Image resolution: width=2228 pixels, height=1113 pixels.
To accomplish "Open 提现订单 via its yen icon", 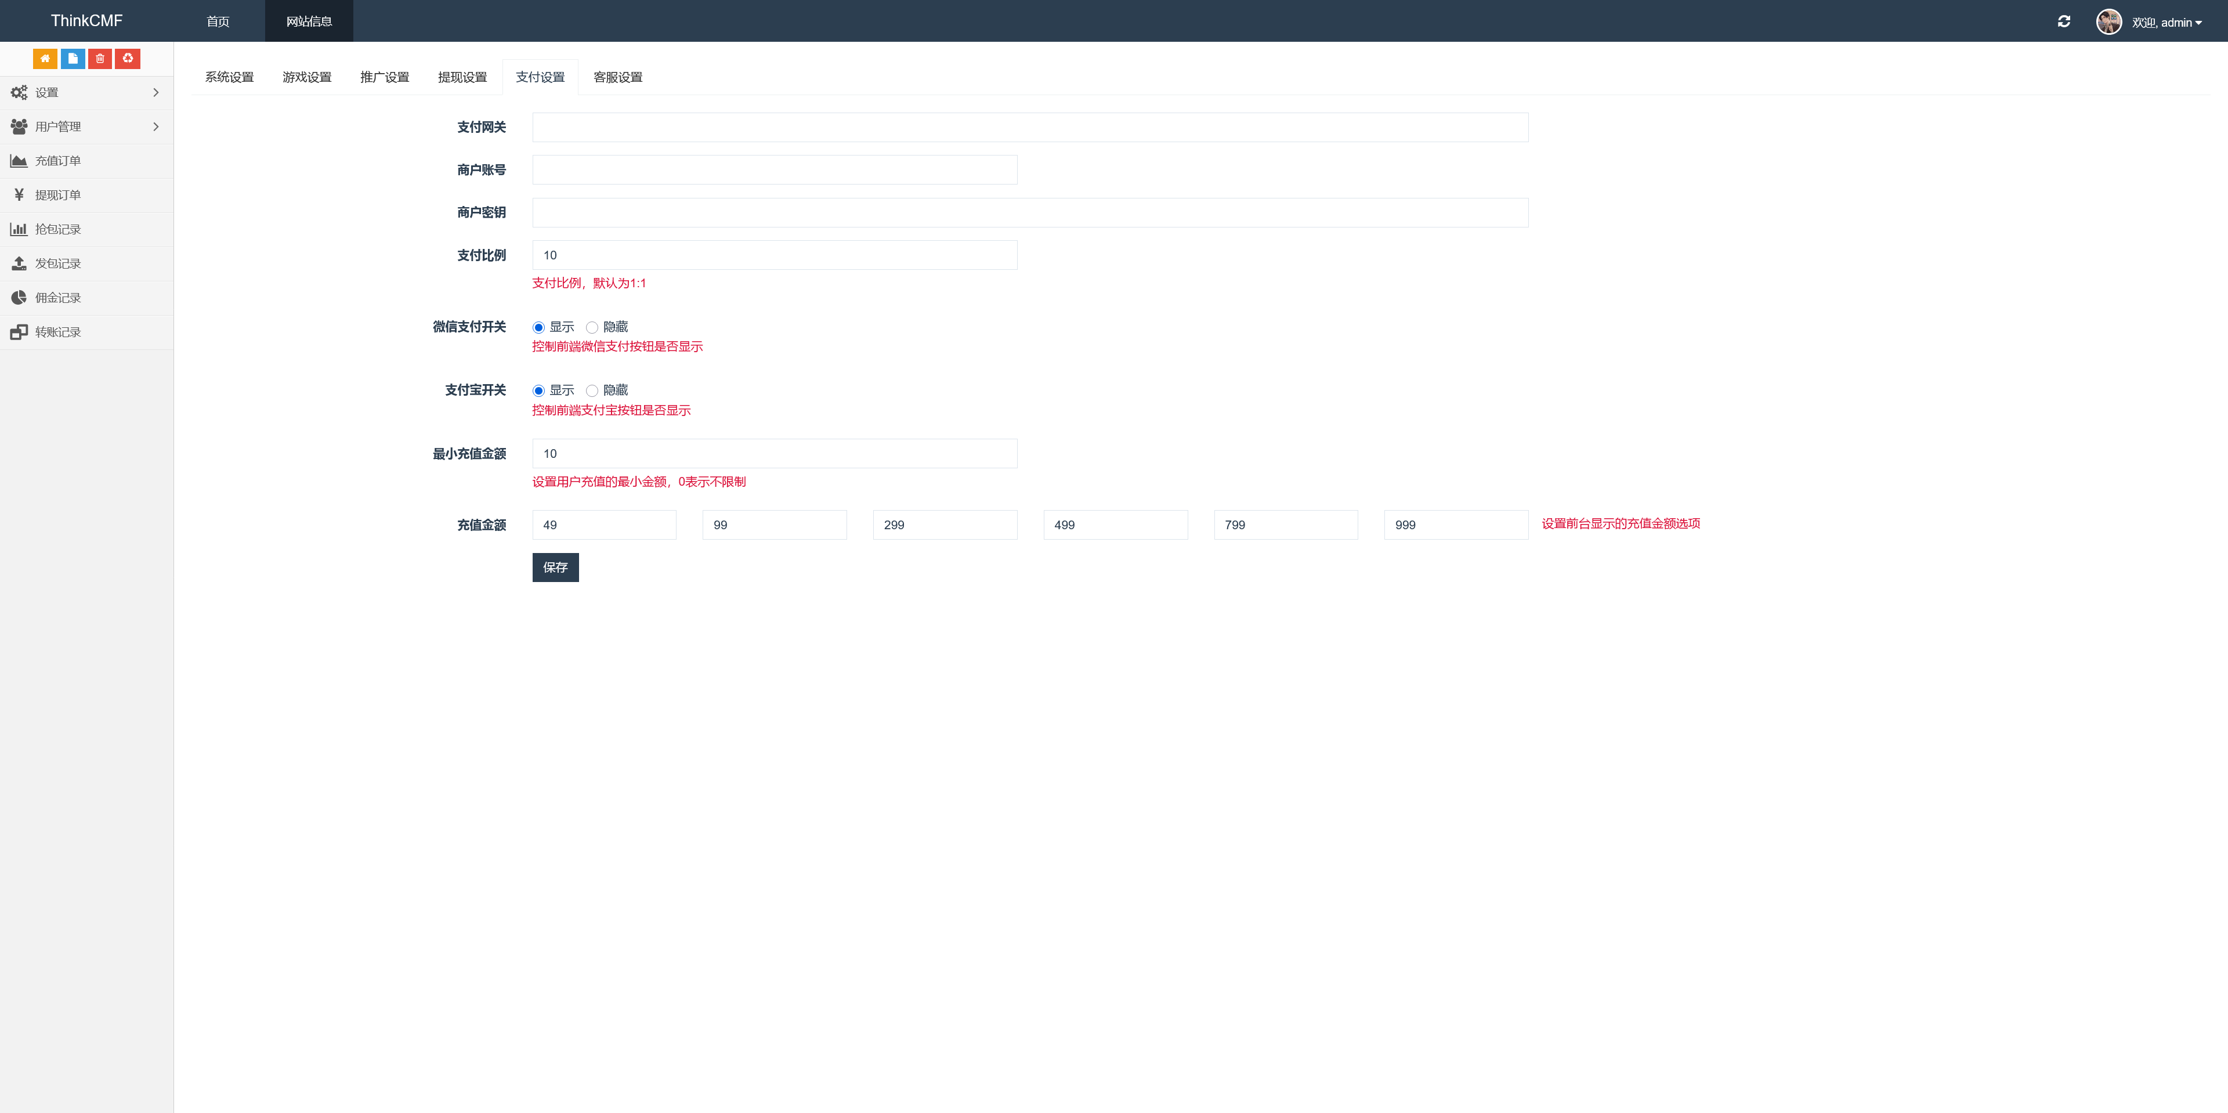I will coord(19,194).
